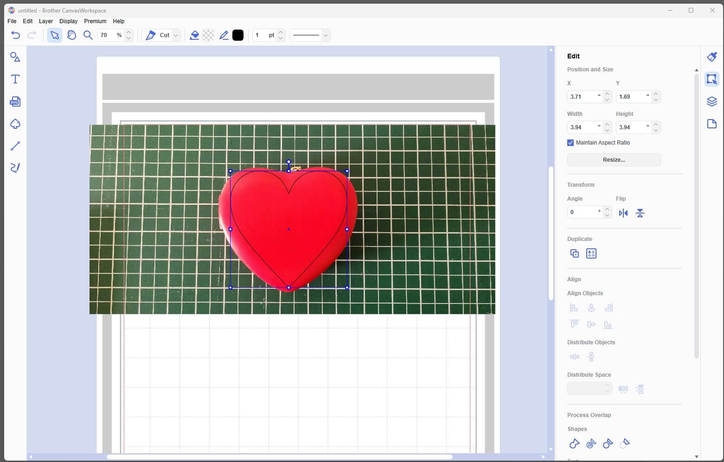Viewport: 724px width, 462px height.
Task: Click the black line color swatch
Action: point(238,35)
